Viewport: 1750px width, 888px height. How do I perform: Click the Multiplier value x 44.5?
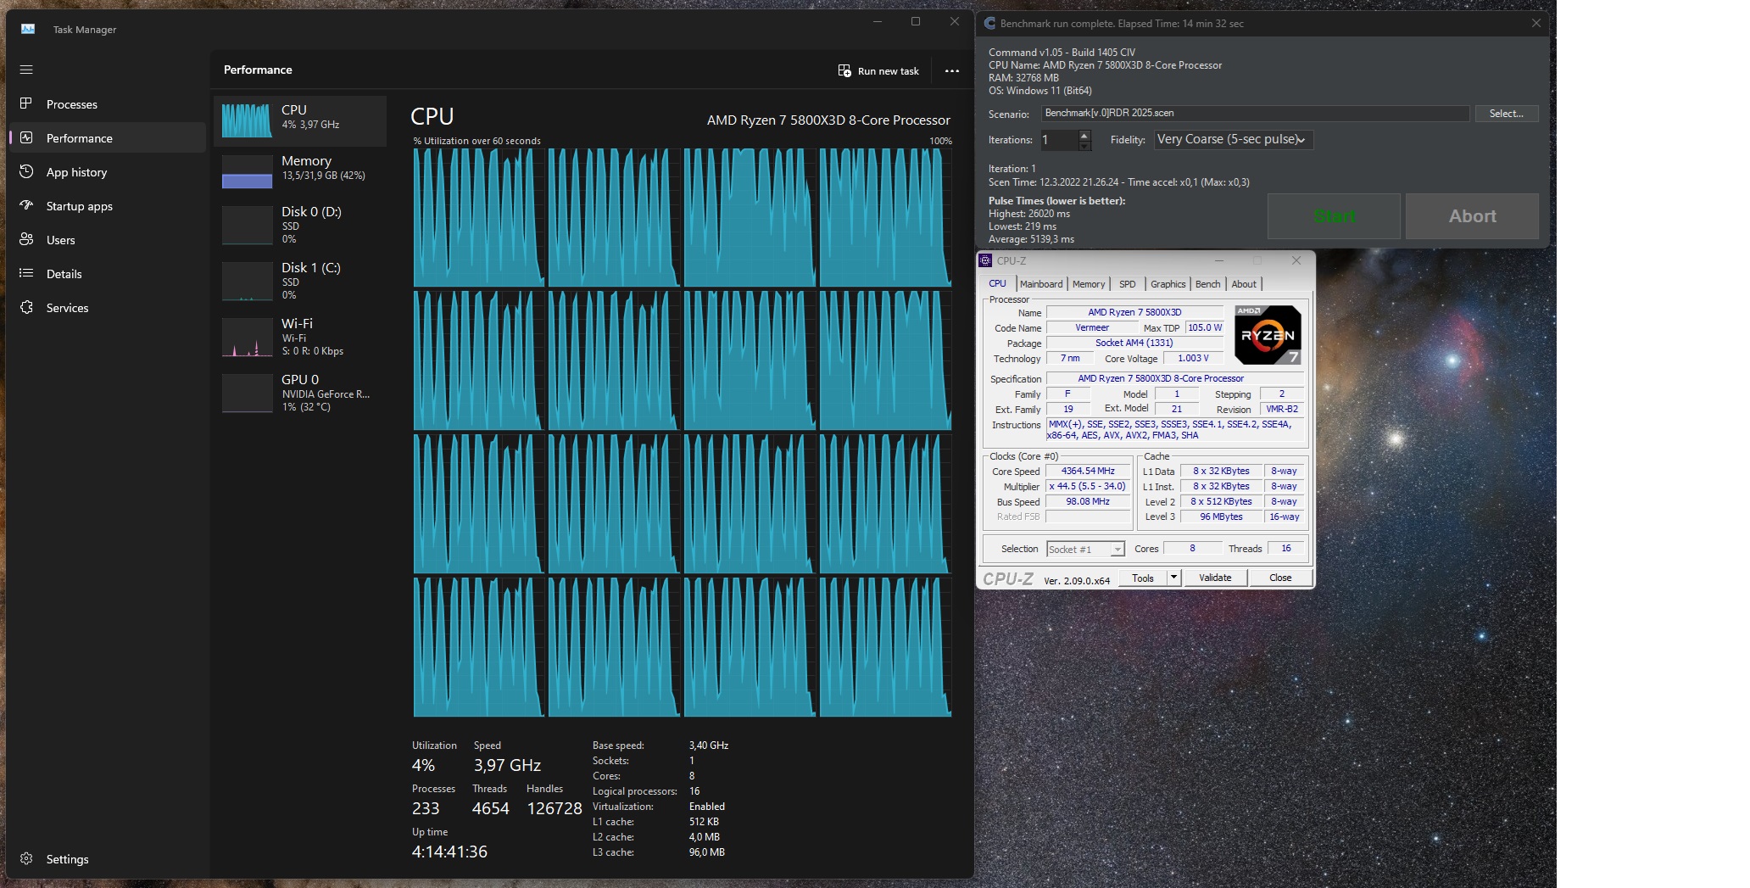click(x=1088, y=487)
